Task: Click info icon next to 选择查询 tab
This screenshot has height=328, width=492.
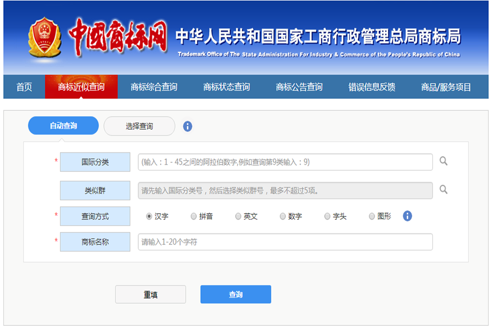Action: tap(188, 126)
